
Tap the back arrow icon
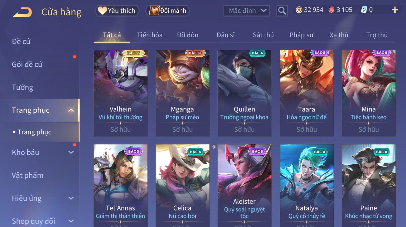[x=22, y=12]
